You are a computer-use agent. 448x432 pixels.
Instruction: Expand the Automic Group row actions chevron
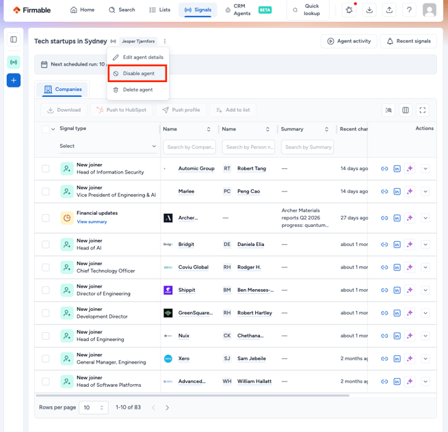point(425,169)
